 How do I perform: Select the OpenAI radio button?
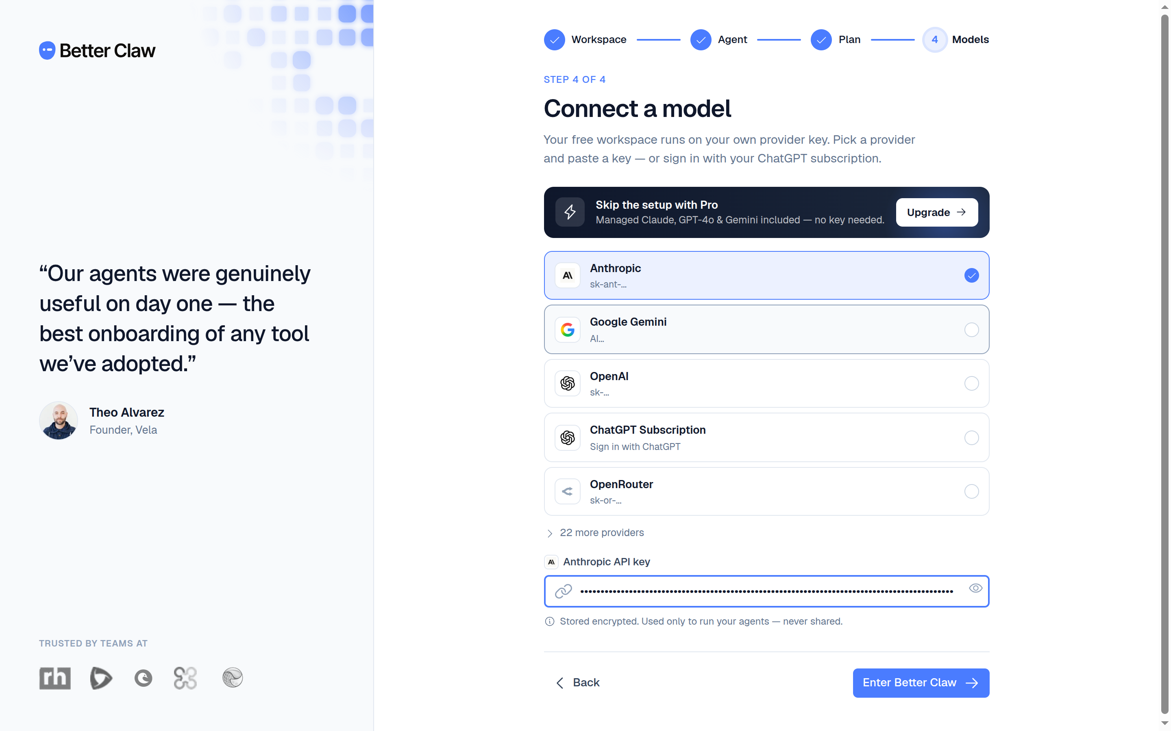pyautogui.click(x=971, y=383)
